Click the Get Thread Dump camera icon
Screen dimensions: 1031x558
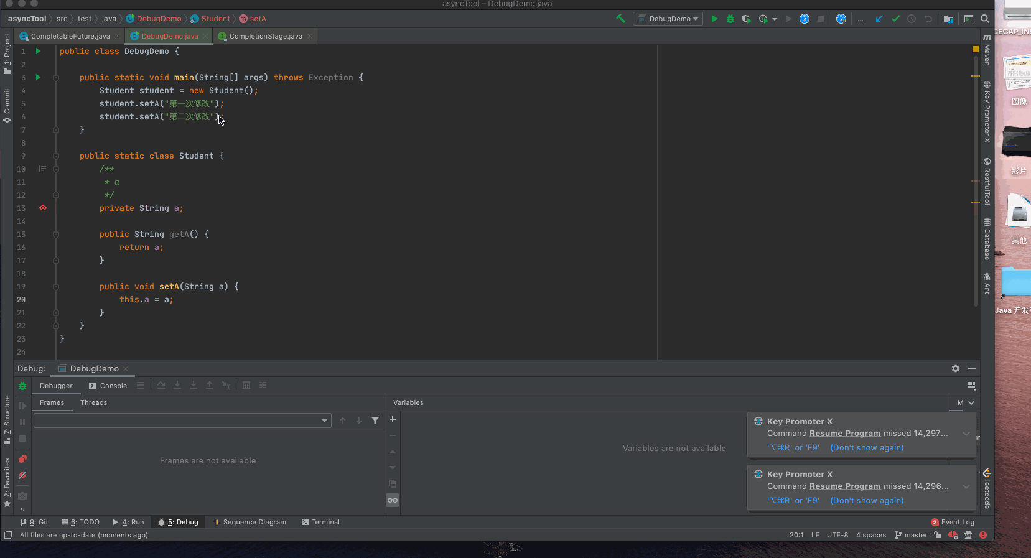22,496
